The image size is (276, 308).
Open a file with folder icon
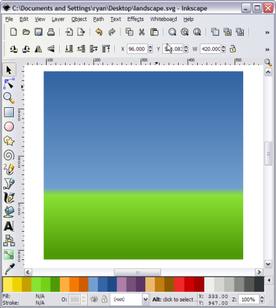[x=26, y=32]
